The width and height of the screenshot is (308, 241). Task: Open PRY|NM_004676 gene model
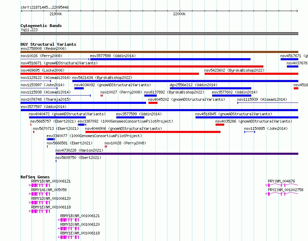coord(282,185)
